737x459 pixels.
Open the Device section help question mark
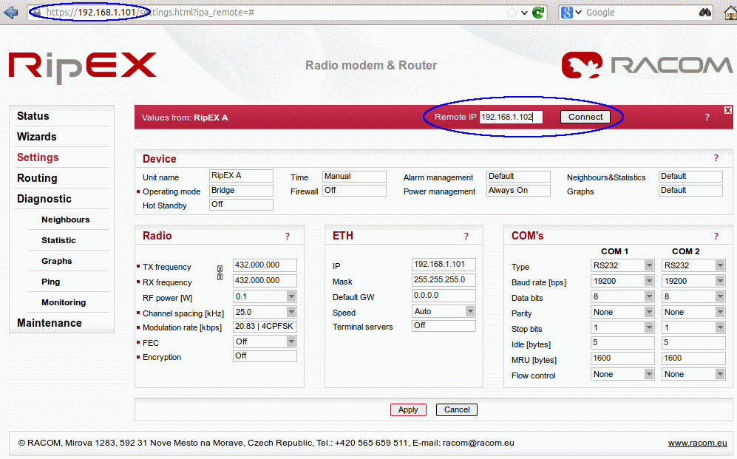pyautogui.click(x=716, y=158)
